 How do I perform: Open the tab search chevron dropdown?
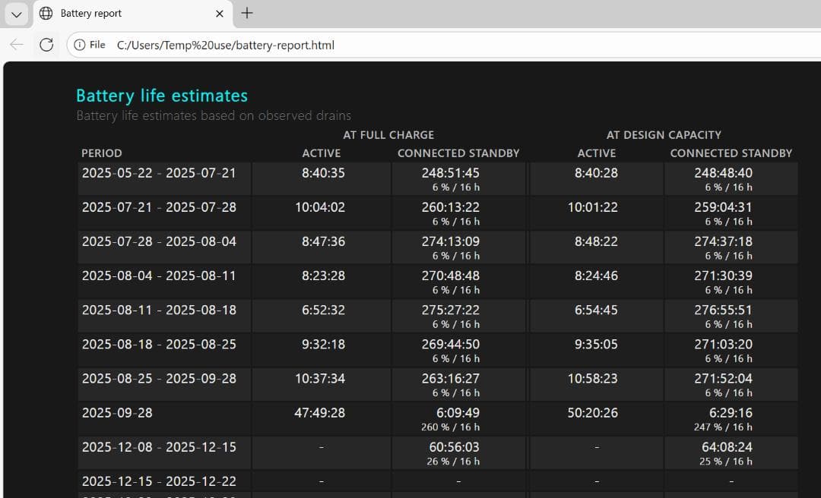point(16,14)
